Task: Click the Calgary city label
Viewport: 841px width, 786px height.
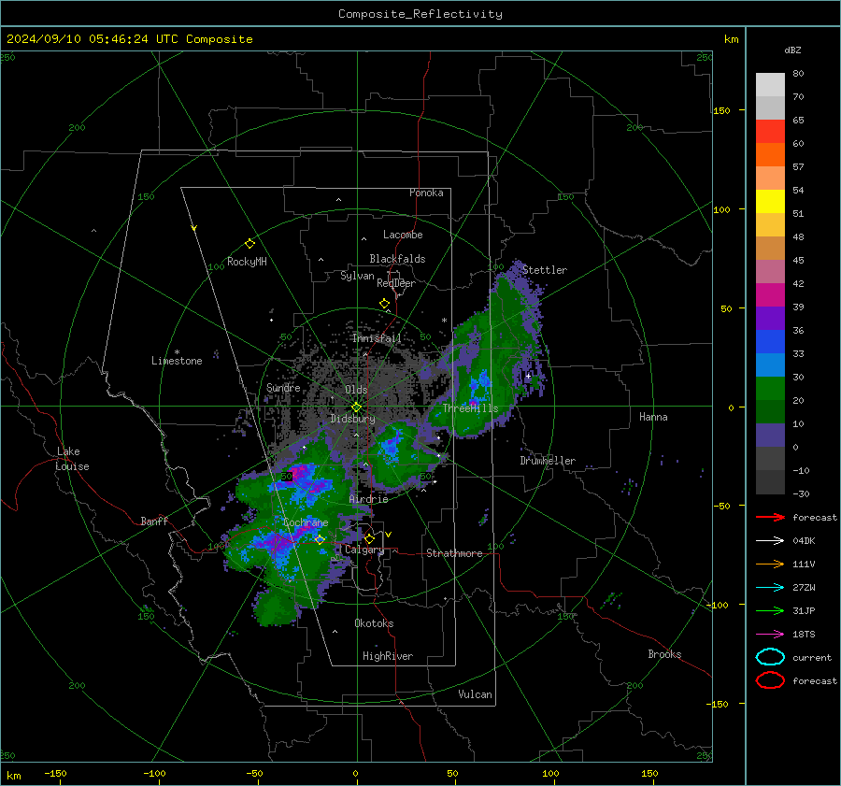Action: pos(364,550)
